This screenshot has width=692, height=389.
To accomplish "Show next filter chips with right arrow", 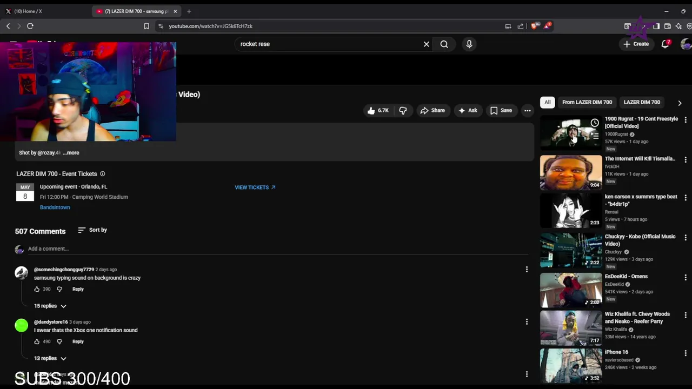I will pyautogui.click(x=680, y=103).
